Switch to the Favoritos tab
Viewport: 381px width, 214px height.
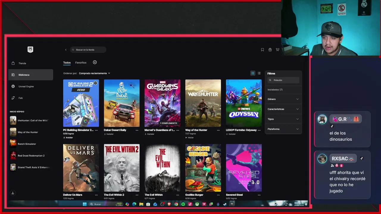[x=81, y=63]
